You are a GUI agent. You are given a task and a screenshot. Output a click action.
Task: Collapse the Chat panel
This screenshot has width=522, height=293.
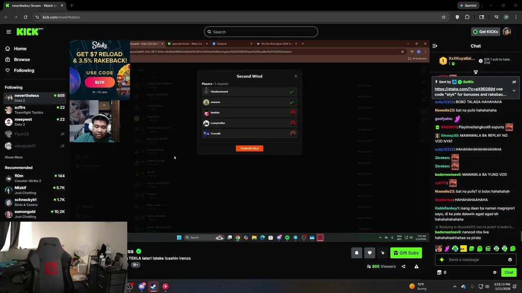[435, 46]
